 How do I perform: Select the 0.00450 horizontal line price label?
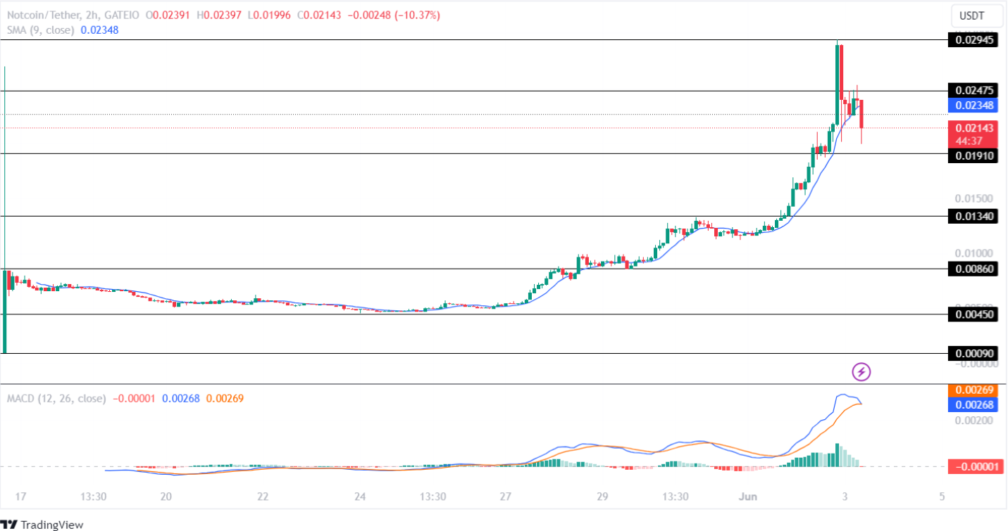pos(975,314)
